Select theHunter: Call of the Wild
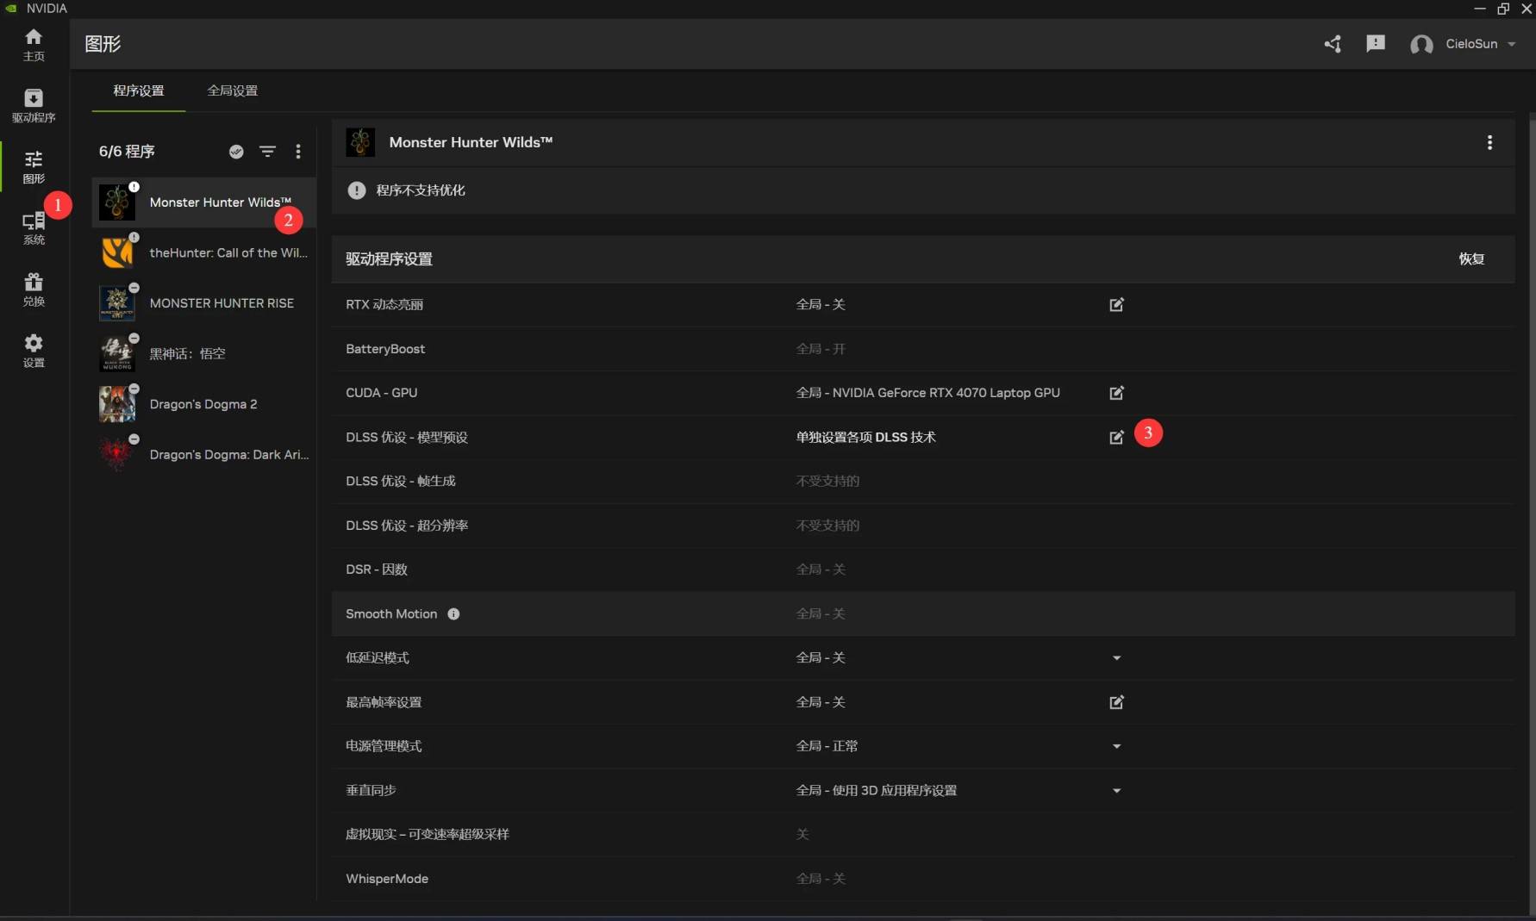Image resolution: width=1536 pixels, height=921 pixels. [204, 252]
